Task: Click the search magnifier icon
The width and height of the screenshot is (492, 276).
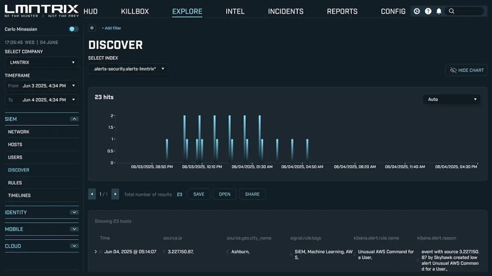Action: click(x=452, y=11)
